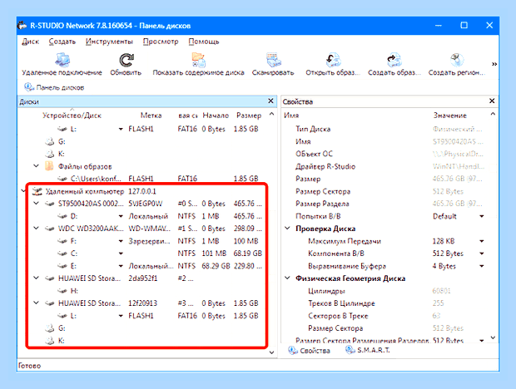Sort by Метка column header
516x389 pixels.
[x=151, y=116]
